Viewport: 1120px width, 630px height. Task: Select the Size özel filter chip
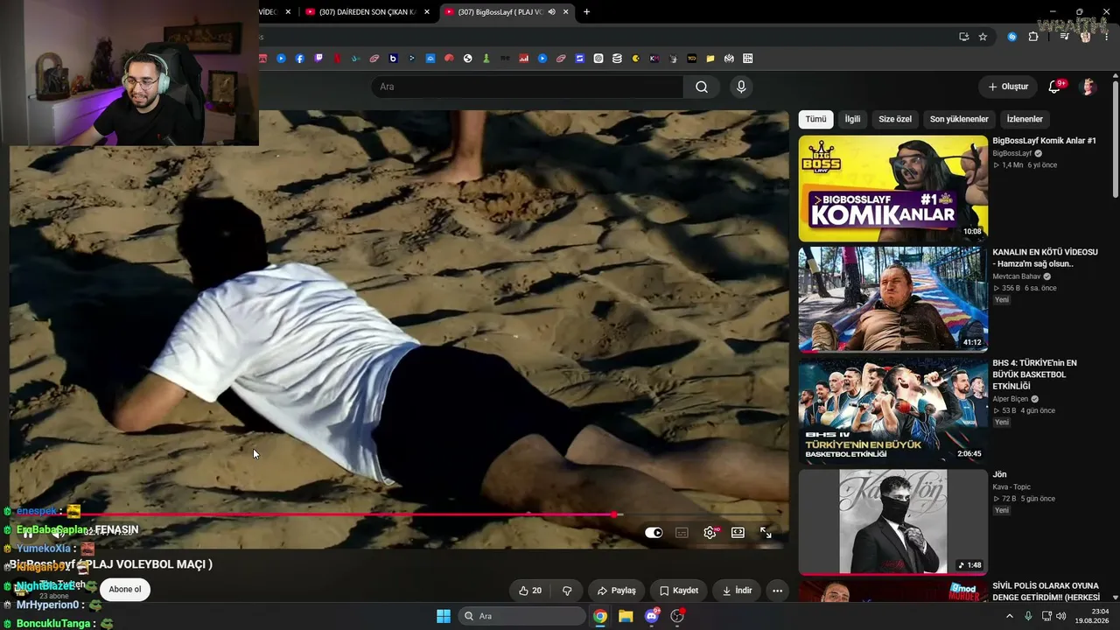point(895,119)
